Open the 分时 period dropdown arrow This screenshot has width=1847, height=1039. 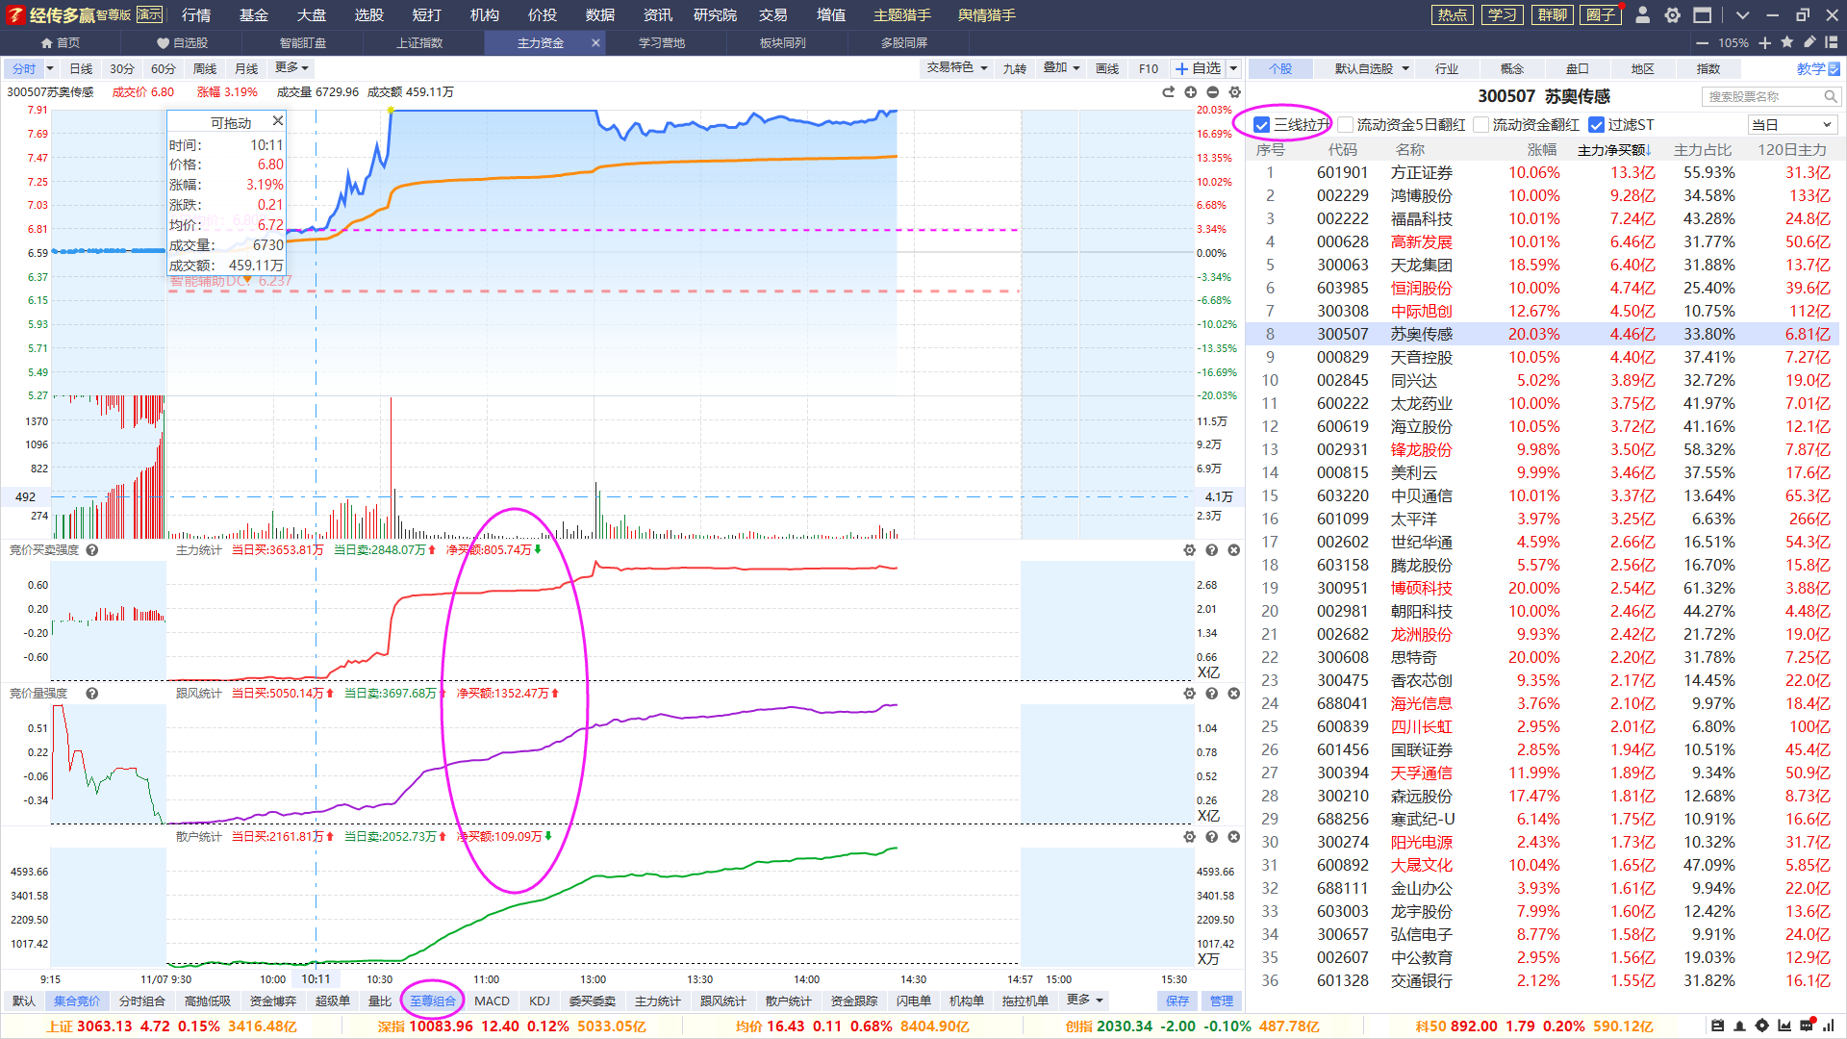pyautogui.click(x=50, y=69)
